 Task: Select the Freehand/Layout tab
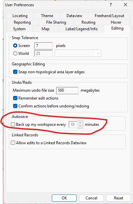click(109, 16)
